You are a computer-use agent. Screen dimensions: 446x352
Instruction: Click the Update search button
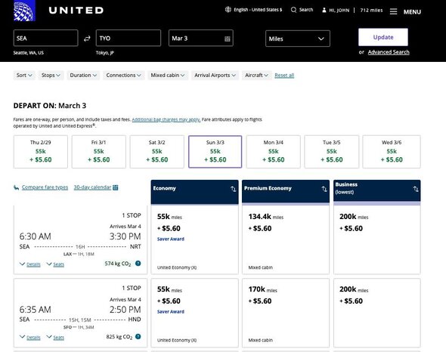click(x=383, y=37)
